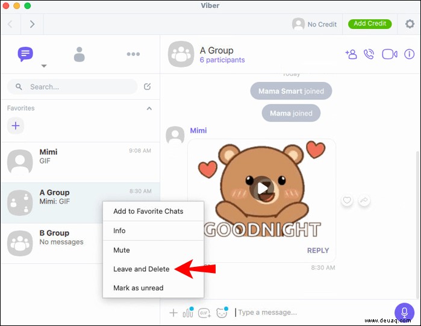The height and width of the screenshot is (326, 421).
Task: Click REPLY on the GIF message
Action: 318,250
